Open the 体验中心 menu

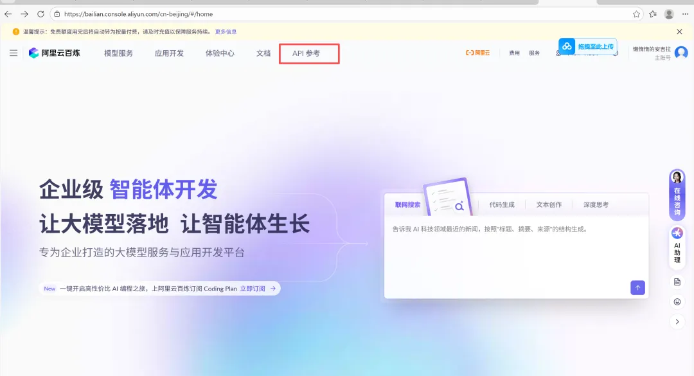pyautogui.click(x=220, y=53)
